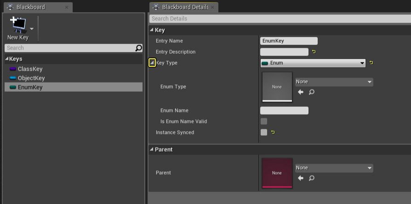Select ObjectKey in the keys list
The image size is (411, 204).
coord(31,78)
